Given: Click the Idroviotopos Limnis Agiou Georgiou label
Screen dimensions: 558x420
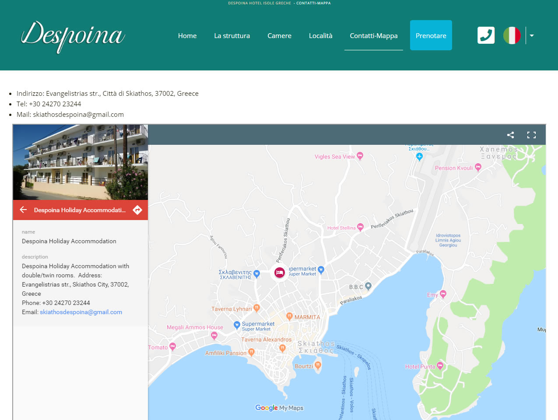Looking at the screenshot, I should (x=448, y=240).
